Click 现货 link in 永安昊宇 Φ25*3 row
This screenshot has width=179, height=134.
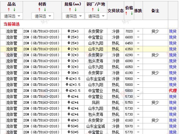(173, 31)
